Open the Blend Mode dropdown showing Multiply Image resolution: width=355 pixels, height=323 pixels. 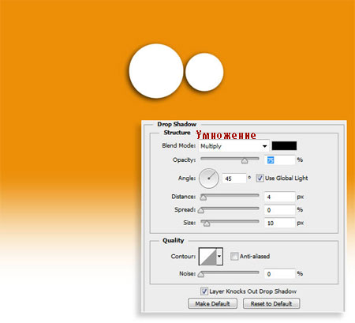pyautogui.click(x=234, y=146)
